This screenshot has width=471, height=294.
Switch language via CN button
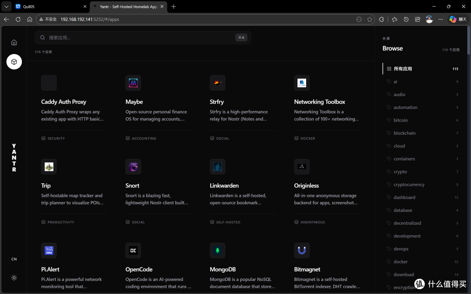14,259
